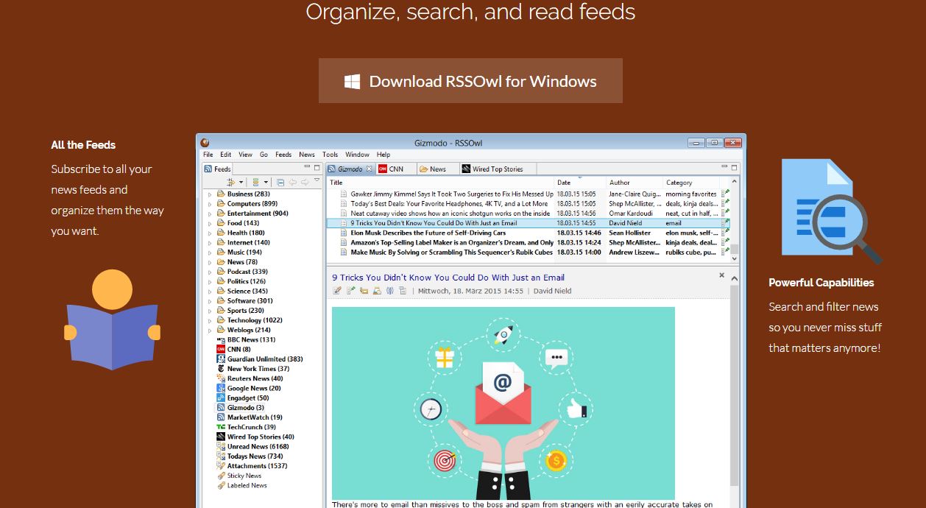Open the Unread News saved search icon
The image size is (926, 508).
[221, 447]
